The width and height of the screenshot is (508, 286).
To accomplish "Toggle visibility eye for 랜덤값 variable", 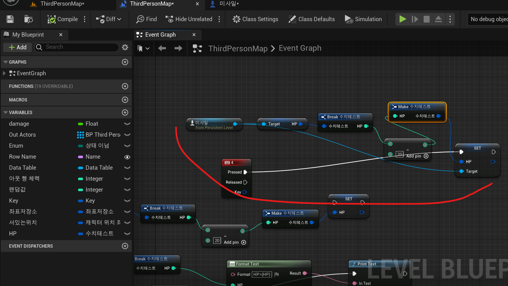I will click(x=127, y=190).
